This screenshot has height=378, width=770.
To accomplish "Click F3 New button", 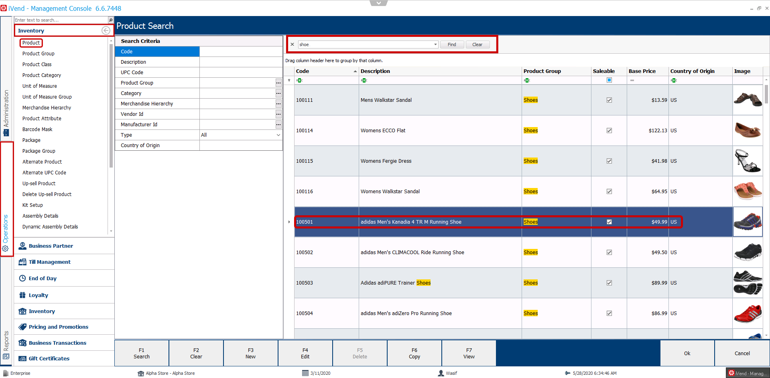I will (x=251, y=353).
